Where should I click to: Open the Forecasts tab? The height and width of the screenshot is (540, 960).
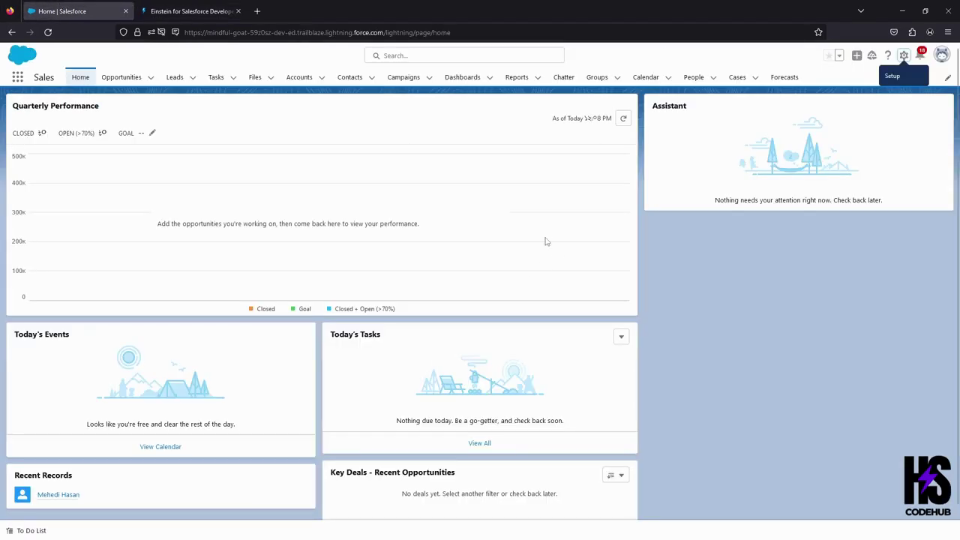click(784, 77)
